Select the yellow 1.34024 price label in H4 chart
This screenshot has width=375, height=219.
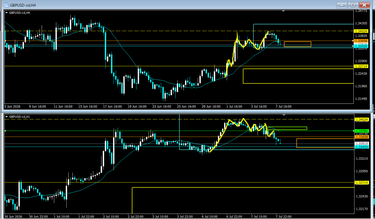361,31
